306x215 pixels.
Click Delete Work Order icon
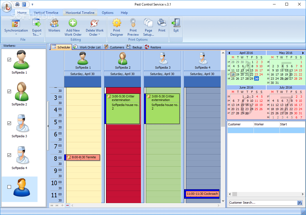(x=95, y=23)
